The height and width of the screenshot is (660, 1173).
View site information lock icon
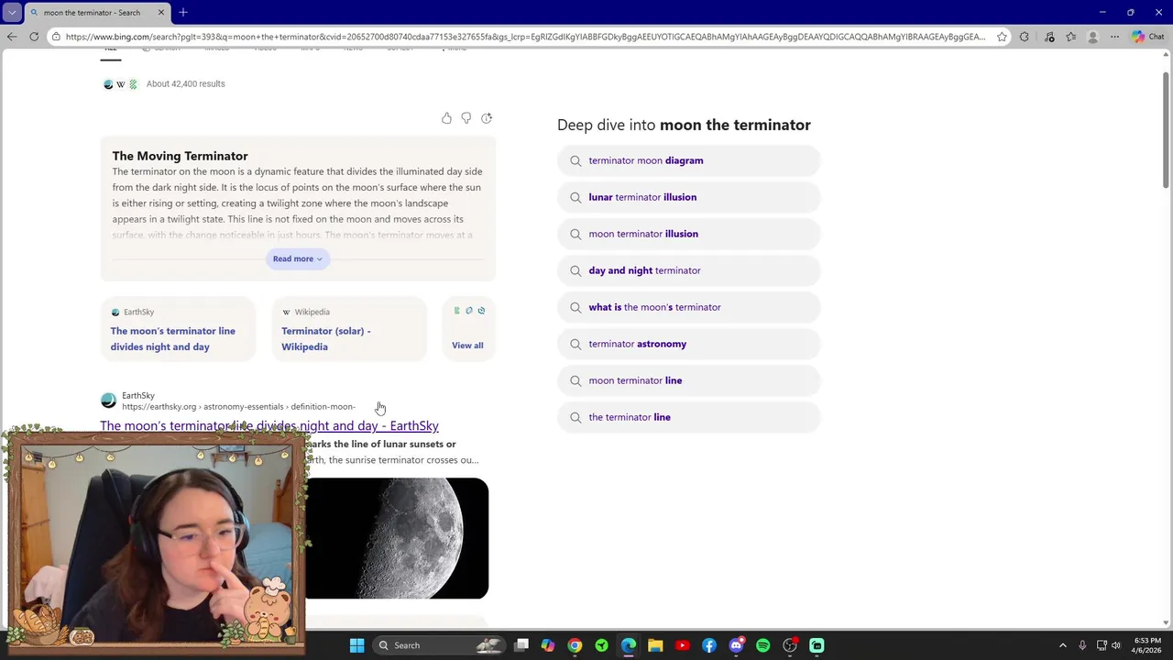56,37
